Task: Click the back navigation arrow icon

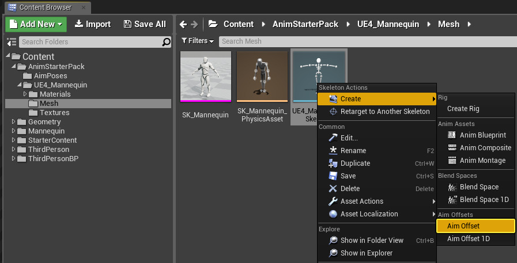Action: (183, 24)
